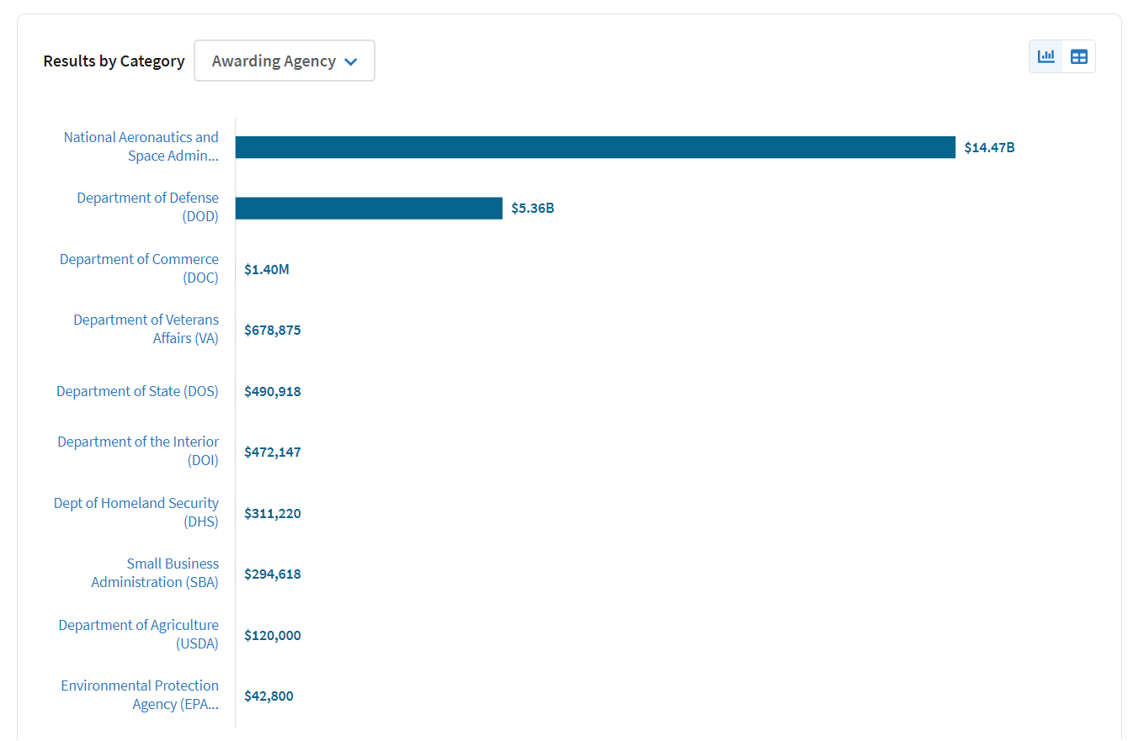This screenshot has width=1128, height=741.
Task: Open Department of State (DOS) link
Action: [x=137, y=391]
